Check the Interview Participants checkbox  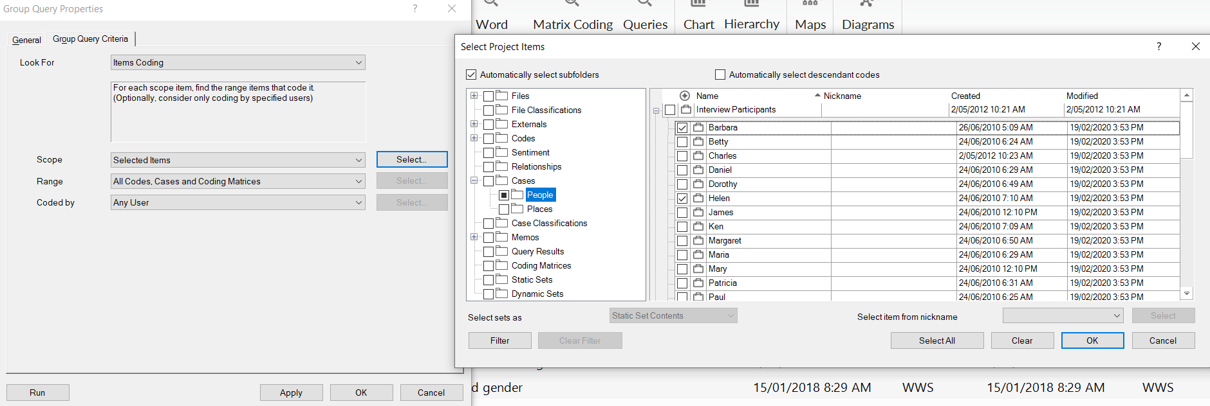tap(670, 110)
